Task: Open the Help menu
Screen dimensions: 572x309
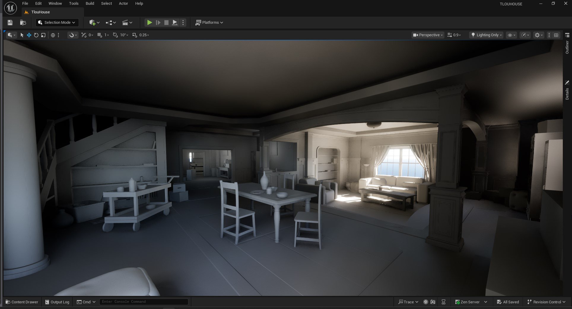Action: (139, 4)
